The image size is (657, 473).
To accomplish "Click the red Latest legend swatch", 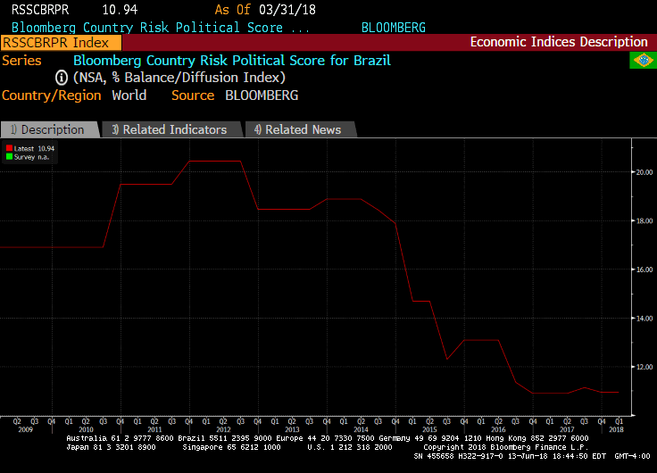I will click(9, 148).
